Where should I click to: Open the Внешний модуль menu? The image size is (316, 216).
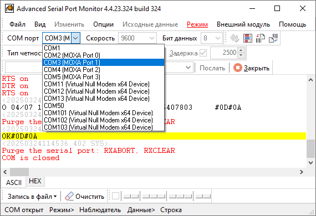(x=243, y=24)
